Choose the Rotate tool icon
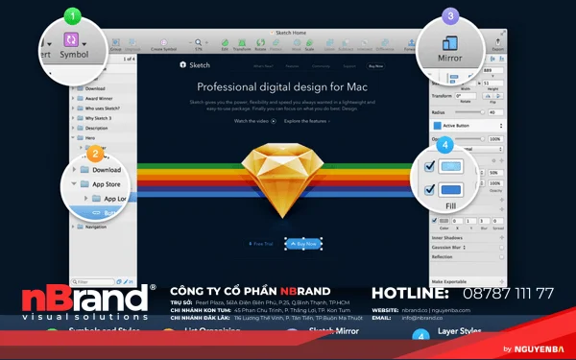This screenshot has height=360, width=576. (260, 42)
